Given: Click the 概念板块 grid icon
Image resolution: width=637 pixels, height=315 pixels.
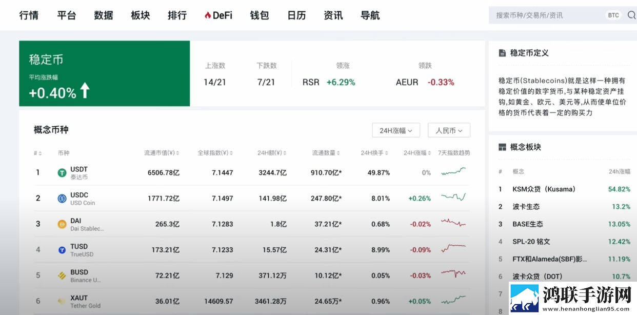Looking at the screenshot, I should click(502, 147).
